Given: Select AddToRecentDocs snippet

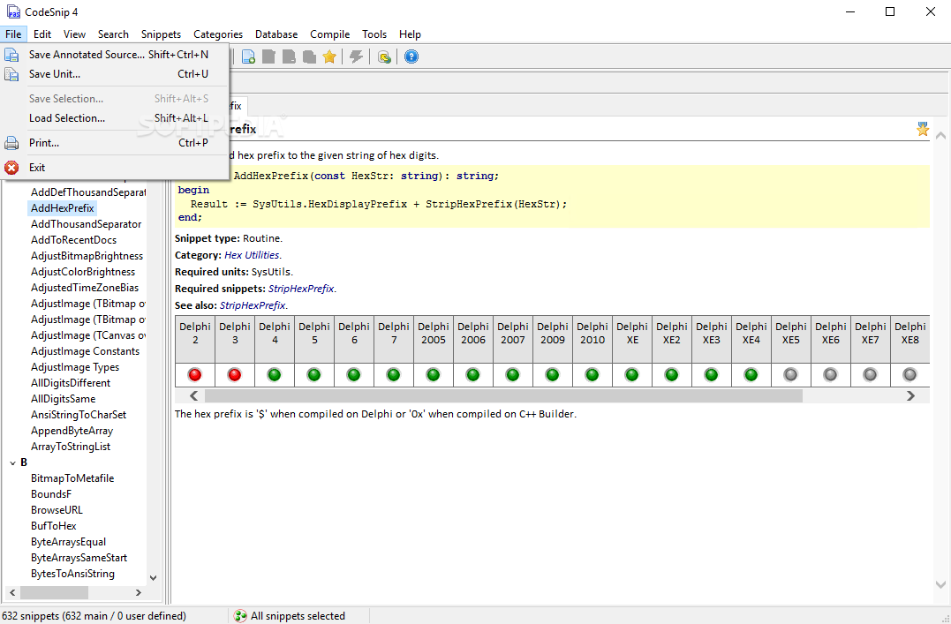Looking at the screenshot, I should 73,240.
